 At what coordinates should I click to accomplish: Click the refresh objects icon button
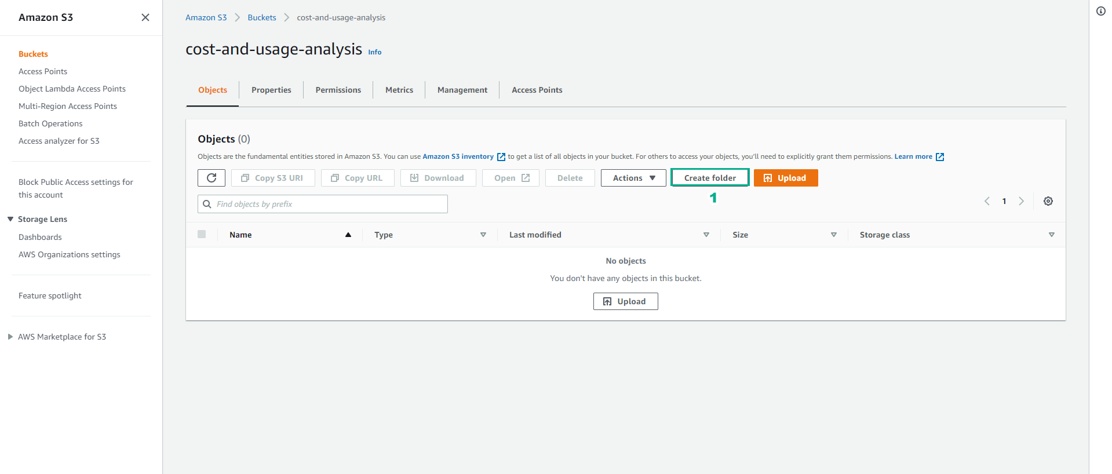coord(212,178)
